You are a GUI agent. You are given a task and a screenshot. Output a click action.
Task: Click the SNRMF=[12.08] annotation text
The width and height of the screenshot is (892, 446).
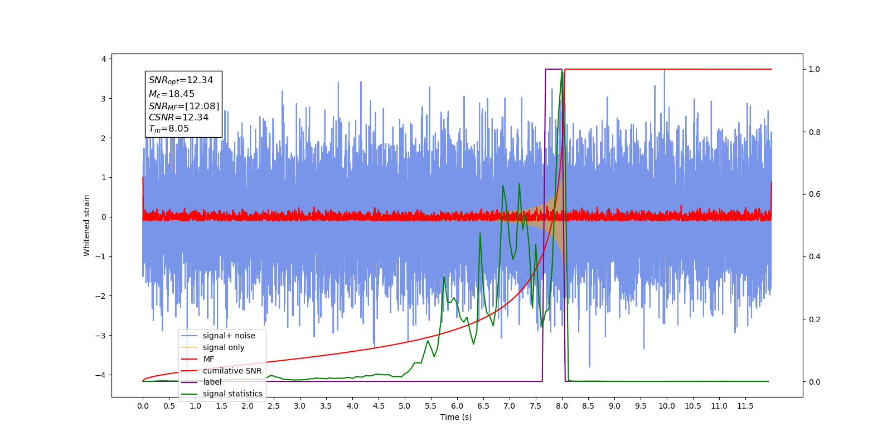[x=184, y=106]
